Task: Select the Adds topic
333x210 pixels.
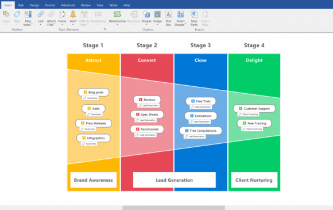Action: [94, 109]
